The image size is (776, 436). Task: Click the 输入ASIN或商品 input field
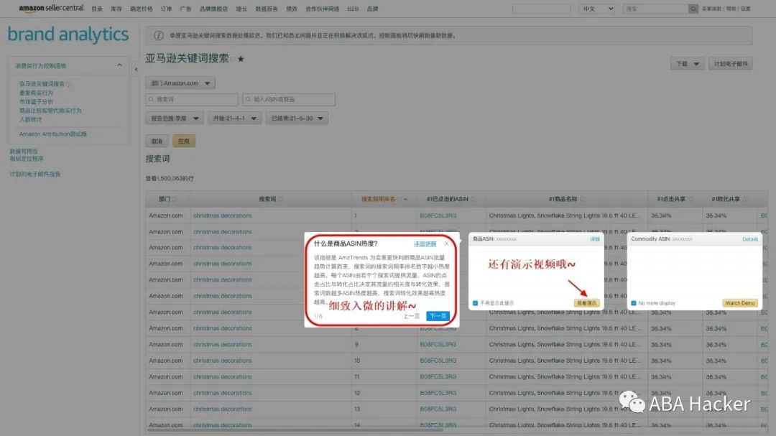pyautogui.click(x=289, y=99)
